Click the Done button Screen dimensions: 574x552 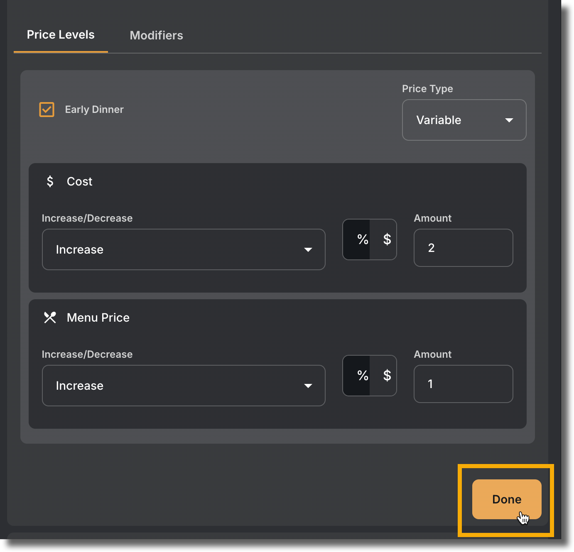[507, 499]
